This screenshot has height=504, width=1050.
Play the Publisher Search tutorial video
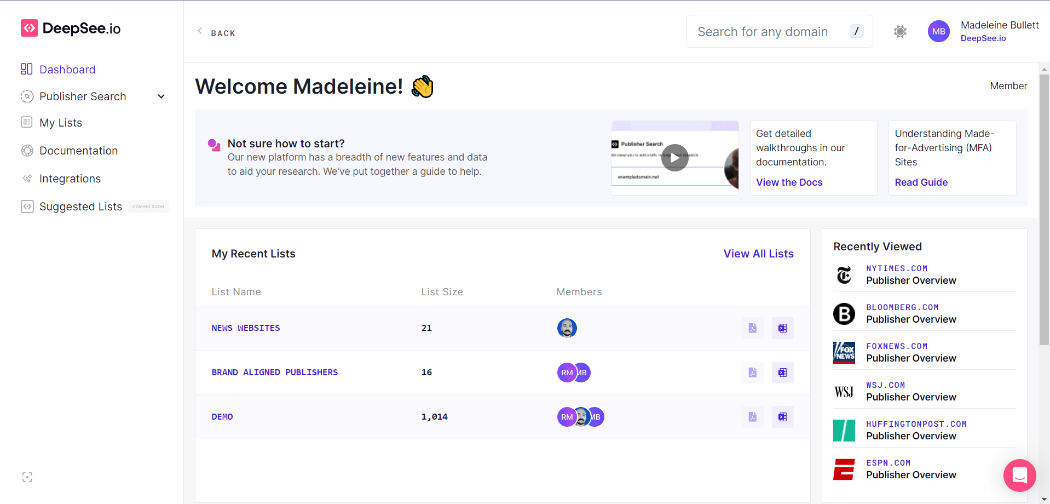[x=674, y=158]
